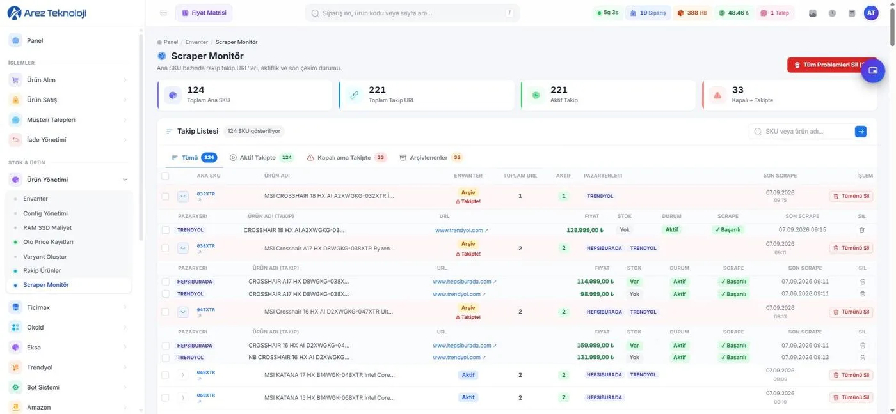896x414 pixels.
Task: Switch to Aktif Takipte tab
Action: click(261, 157)
